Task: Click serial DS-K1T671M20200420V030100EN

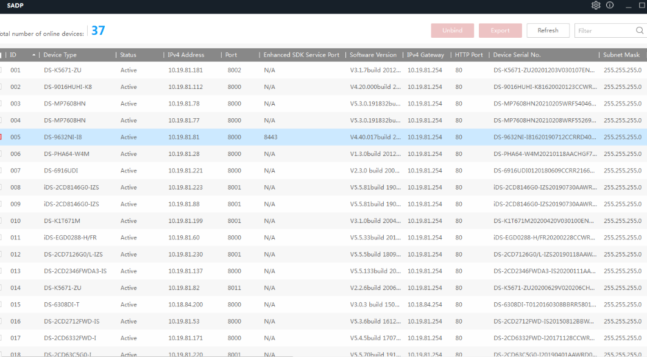Action: click(544, 221)
